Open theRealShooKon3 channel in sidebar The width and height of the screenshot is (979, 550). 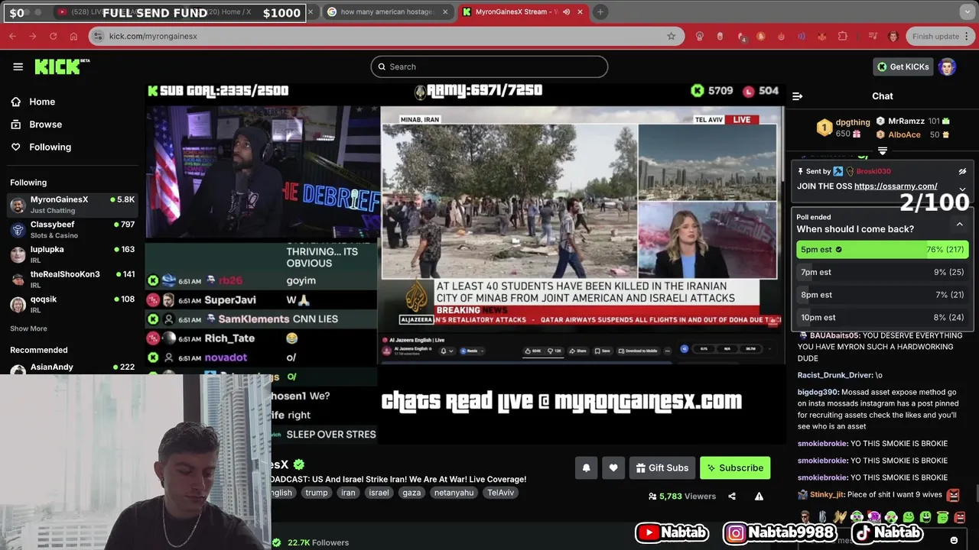[x=72, y=279]
